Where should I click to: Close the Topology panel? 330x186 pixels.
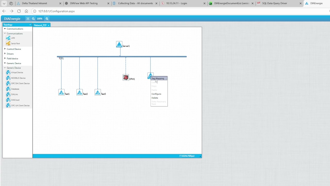pos(30,25)
